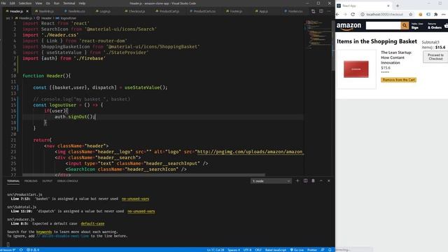Click line number 10 in the gutter

[13, 76]
